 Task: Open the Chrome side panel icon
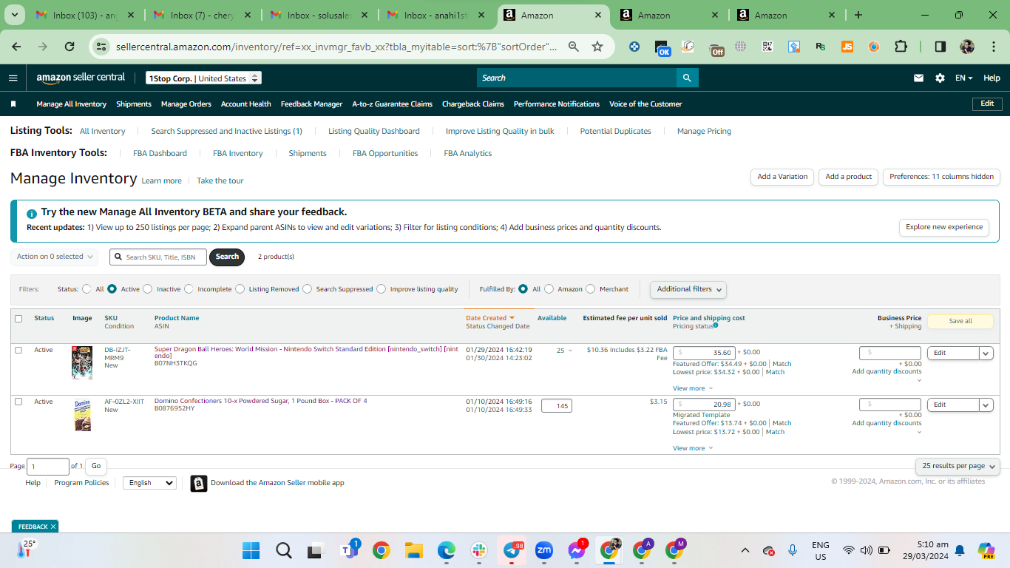(940, 47)
